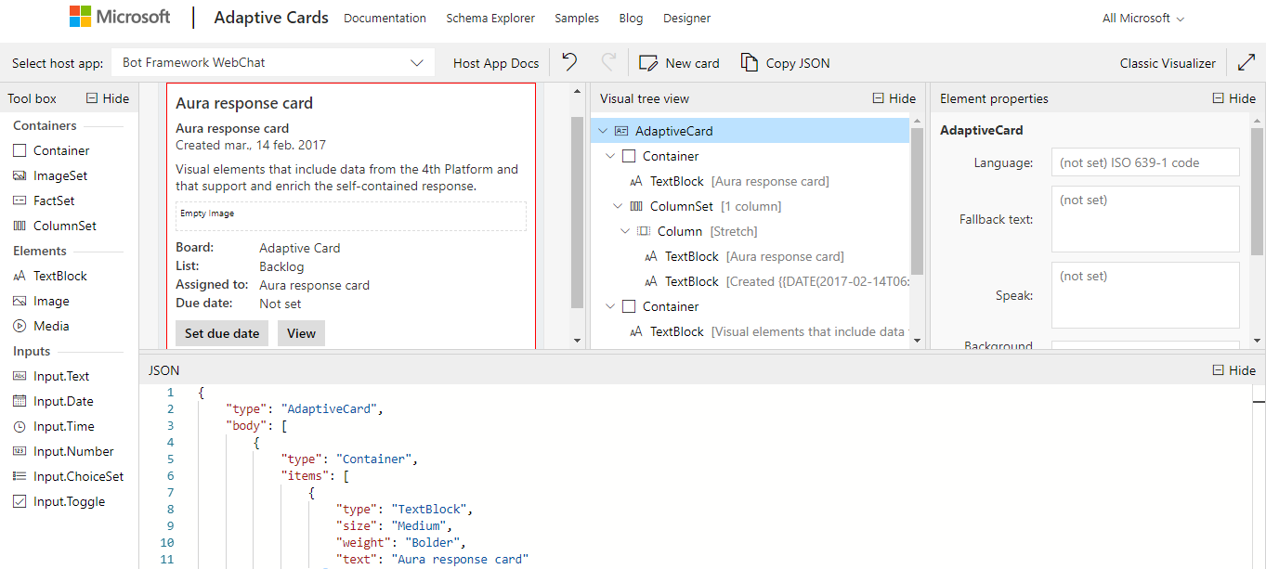
Task: Click the Copy JSON button
Action: (x=785, y=63)
